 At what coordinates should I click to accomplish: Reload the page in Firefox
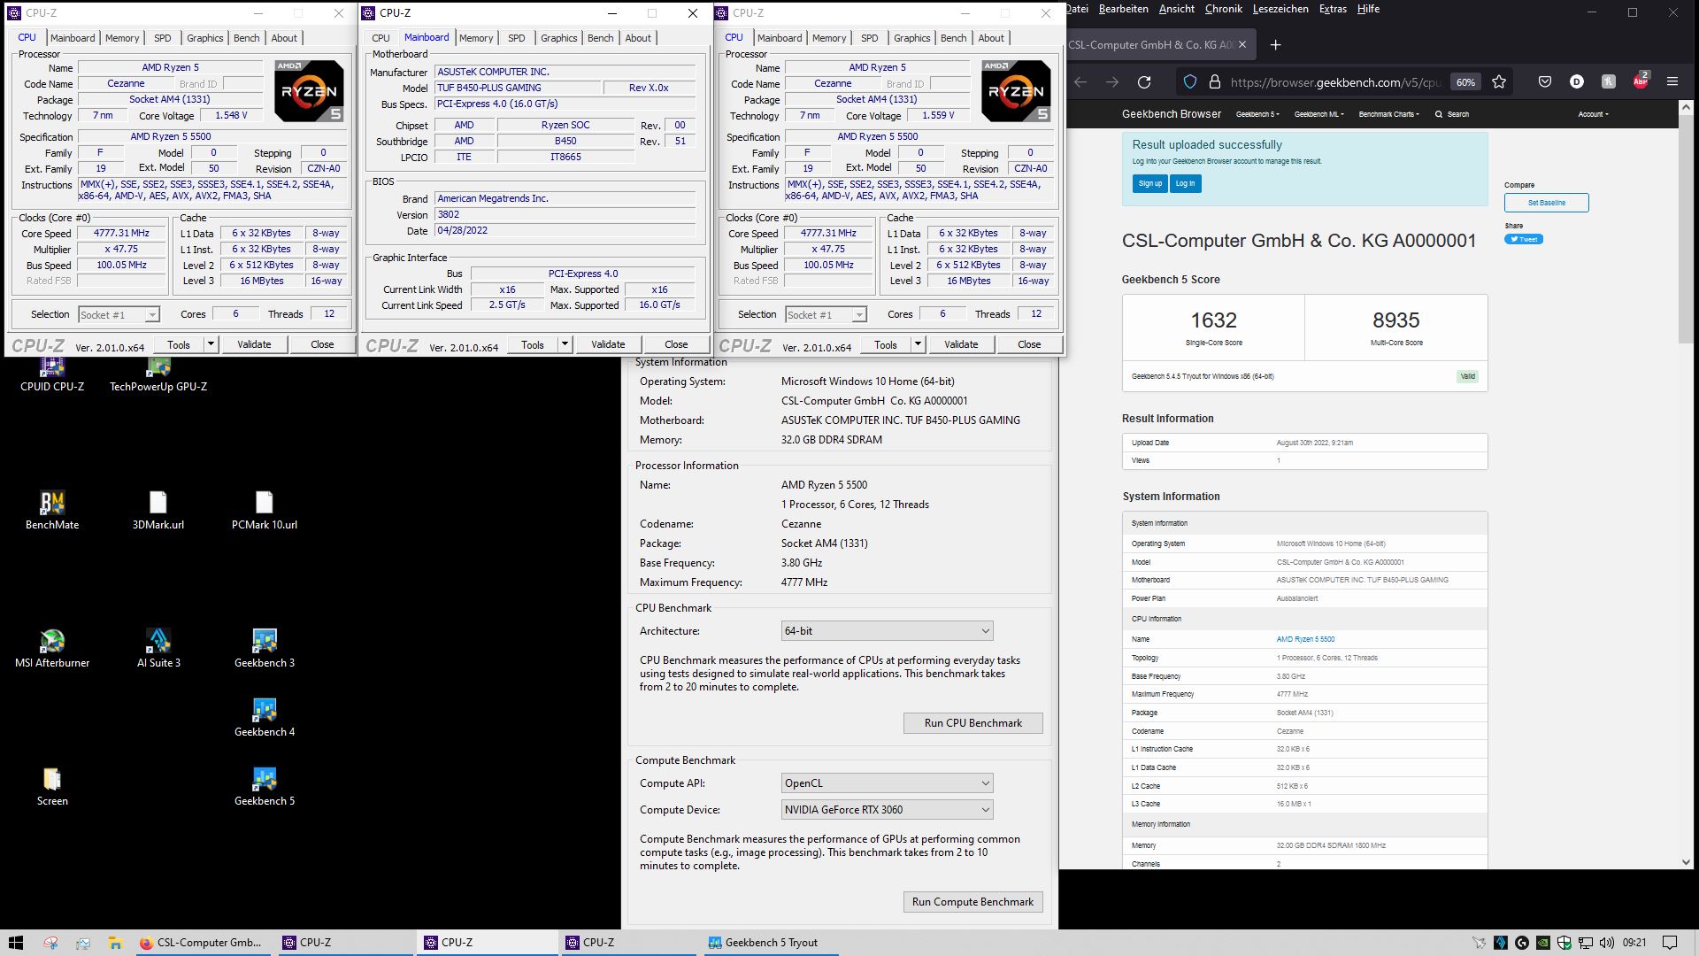click(x=1144, y=82)
